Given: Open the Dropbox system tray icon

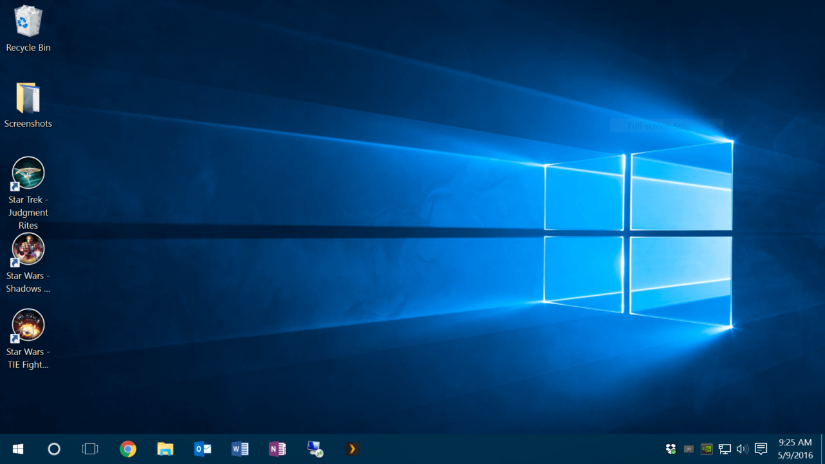Looking at the screenshot, I should (x=670, y=449).
